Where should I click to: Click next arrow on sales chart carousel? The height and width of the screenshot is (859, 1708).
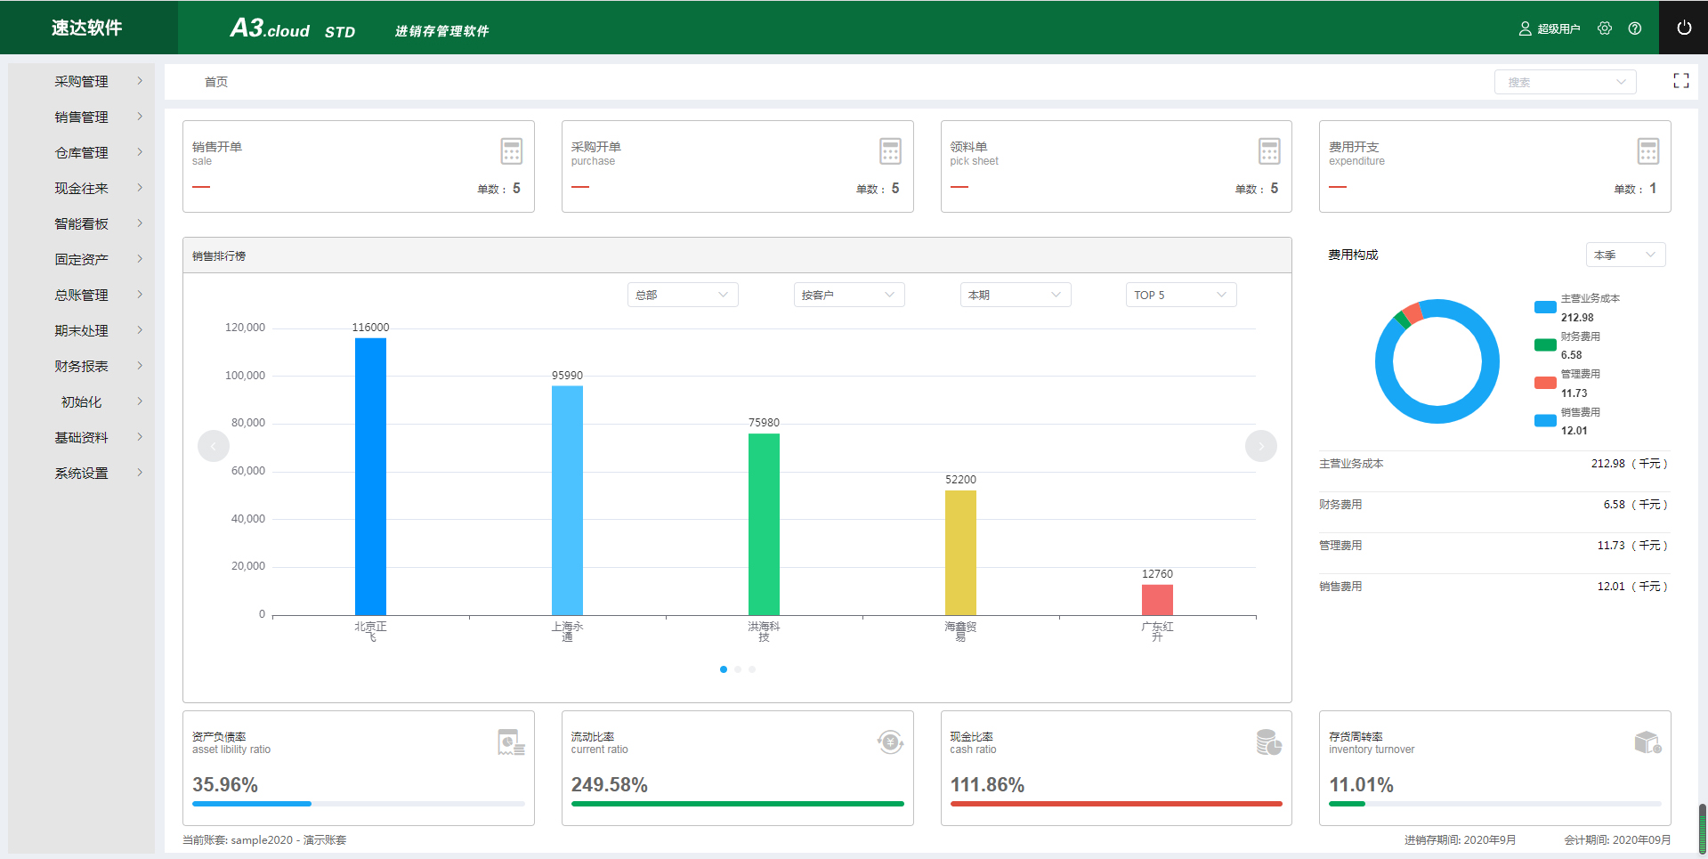1260,446
